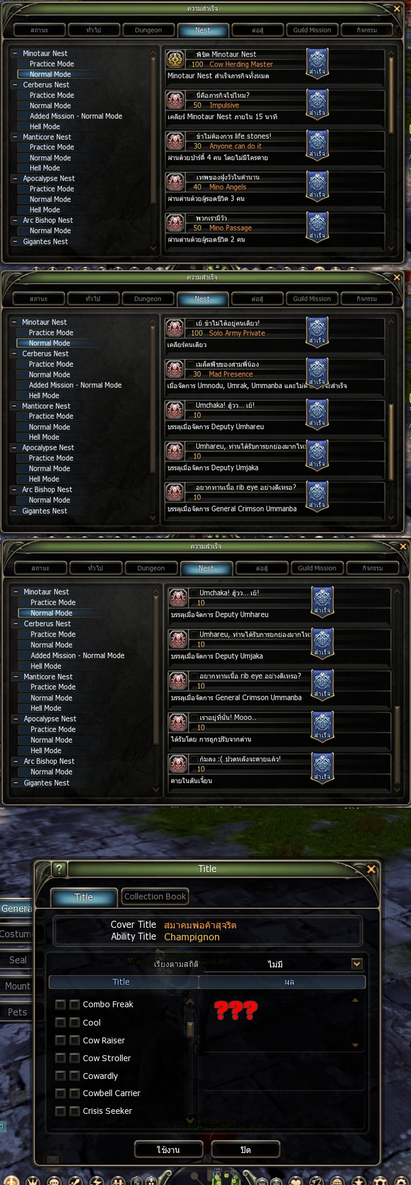The height and width of the screenshot is (1185, 411).
Task: Tick the checkbox nearest the Cowbell Carrier title
Action: [x=74, y=1093]
